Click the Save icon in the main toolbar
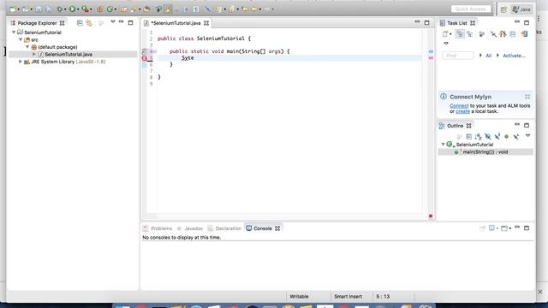Screen dimensions: 548x308 (39, 9)
